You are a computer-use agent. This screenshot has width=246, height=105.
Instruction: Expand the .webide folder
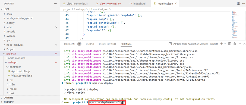(30, 36)
